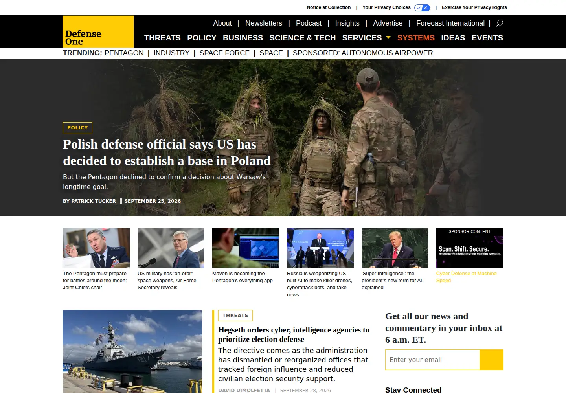This screenshot has width=566, height=393.
Task: Select trending topic Space Force
Action: pos(224,53)
